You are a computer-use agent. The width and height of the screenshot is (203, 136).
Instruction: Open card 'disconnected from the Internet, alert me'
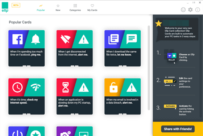click(x=75, y=48)
